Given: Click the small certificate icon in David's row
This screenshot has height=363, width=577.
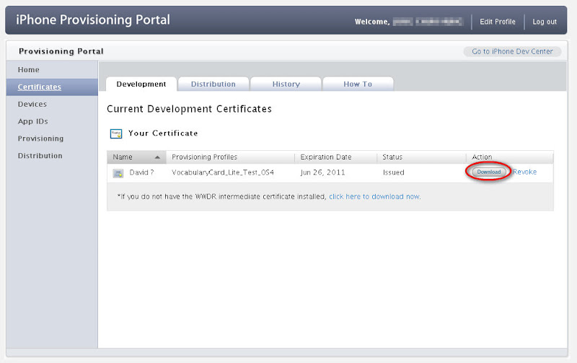Looking at the screenshot, I should pos(118,172).
